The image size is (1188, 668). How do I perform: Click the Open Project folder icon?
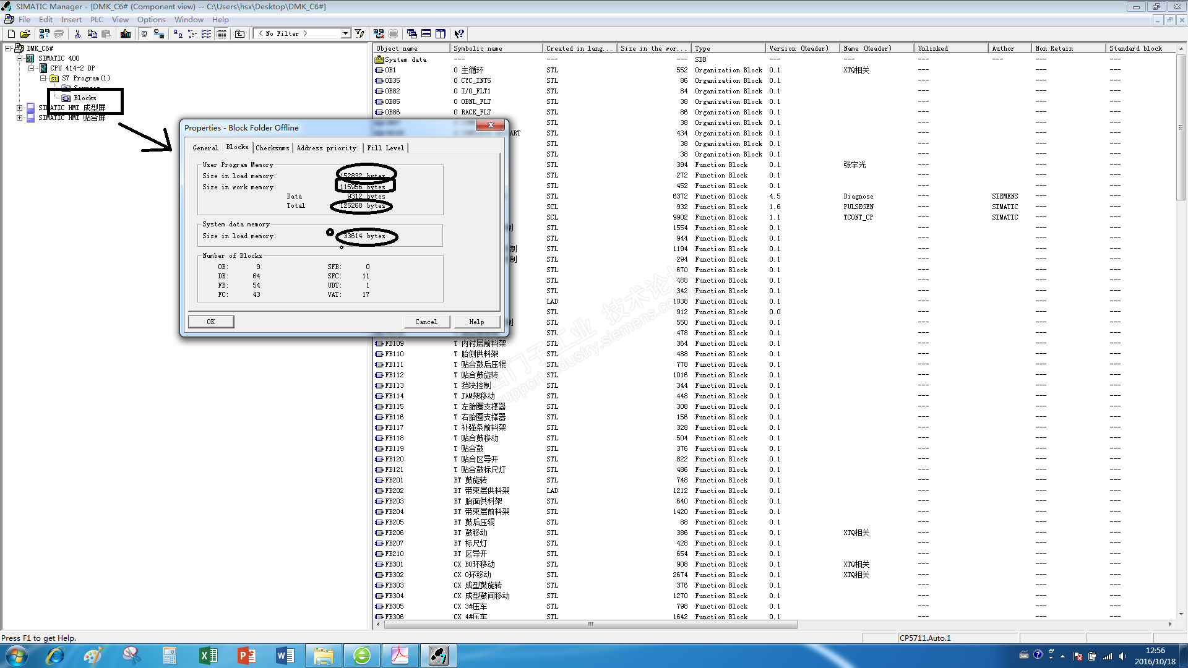(x=25, y=34)
